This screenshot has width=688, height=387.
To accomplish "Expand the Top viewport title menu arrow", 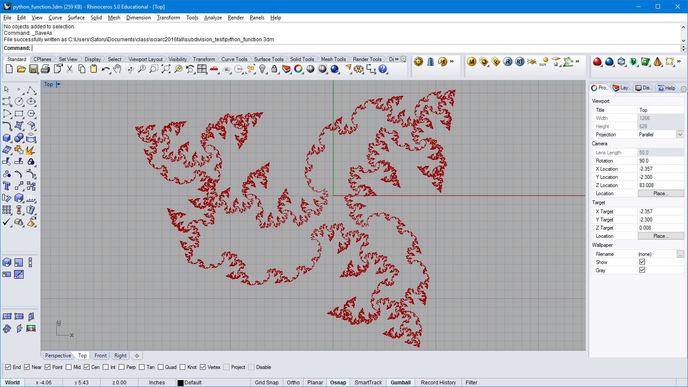I will (58, 85).
